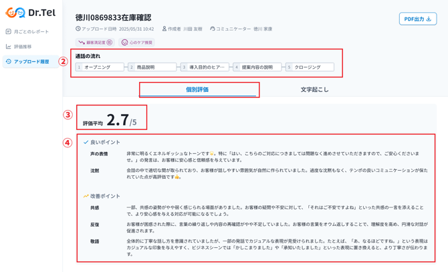This screenshot has height=272, width=448.
Task: Select call flow step 5 クロージング
Action: point(310,67)
